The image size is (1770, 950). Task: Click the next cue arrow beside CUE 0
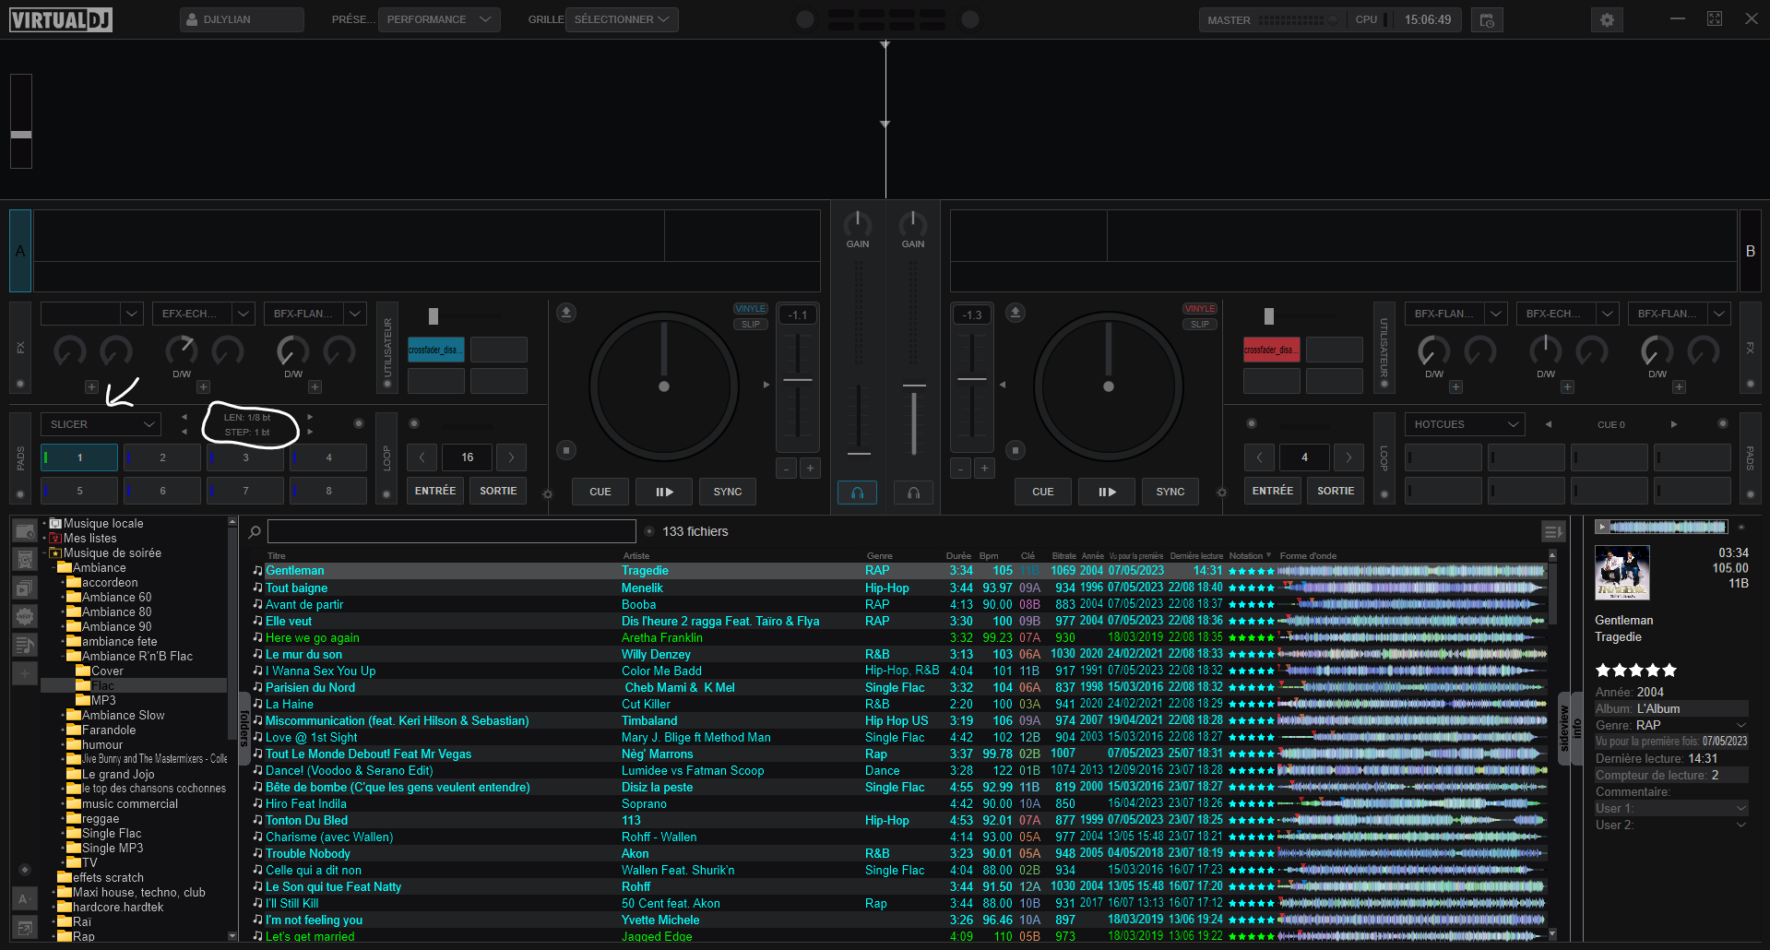click(1674, 424)
